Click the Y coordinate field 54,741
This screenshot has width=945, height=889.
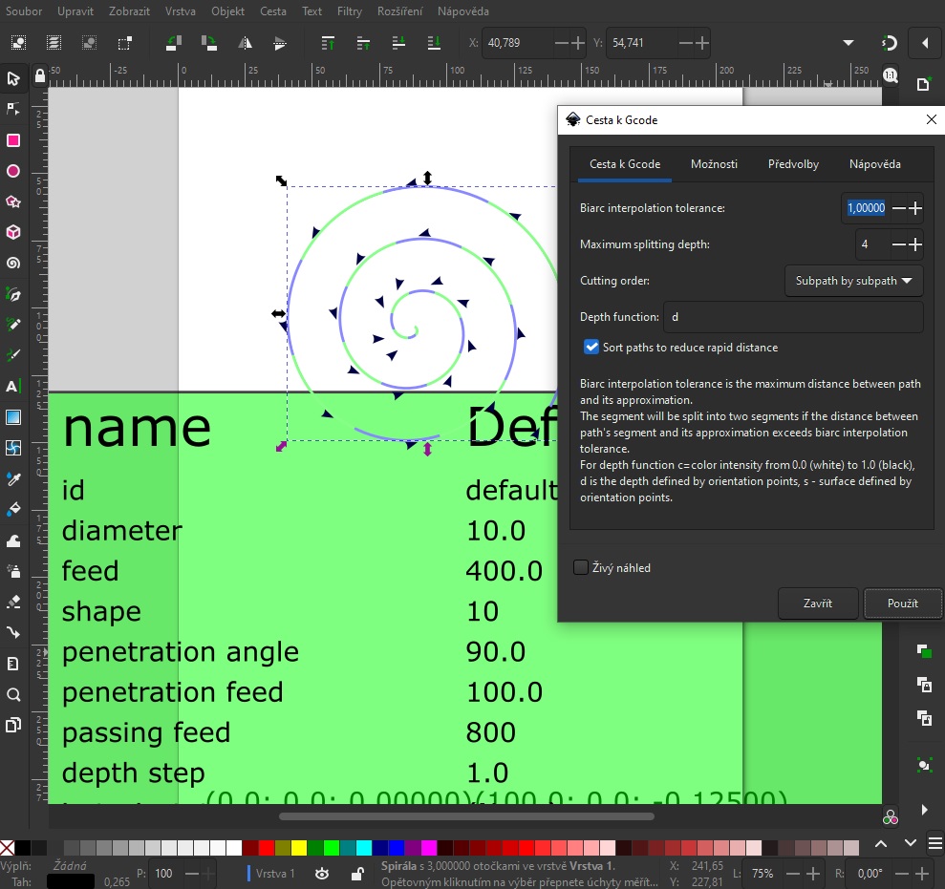pyautogui.click(x=640, y=43)
